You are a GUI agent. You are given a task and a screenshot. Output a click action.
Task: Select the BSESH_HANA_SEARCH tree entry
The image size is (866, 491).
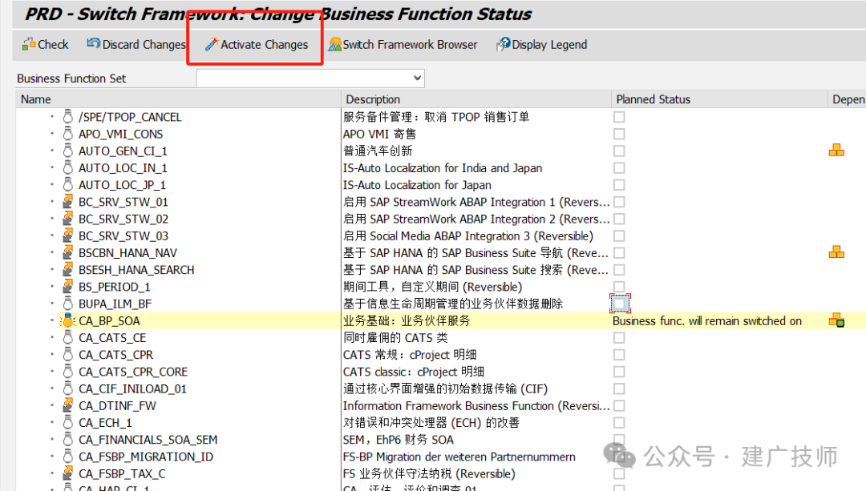[x=136, y=270]
